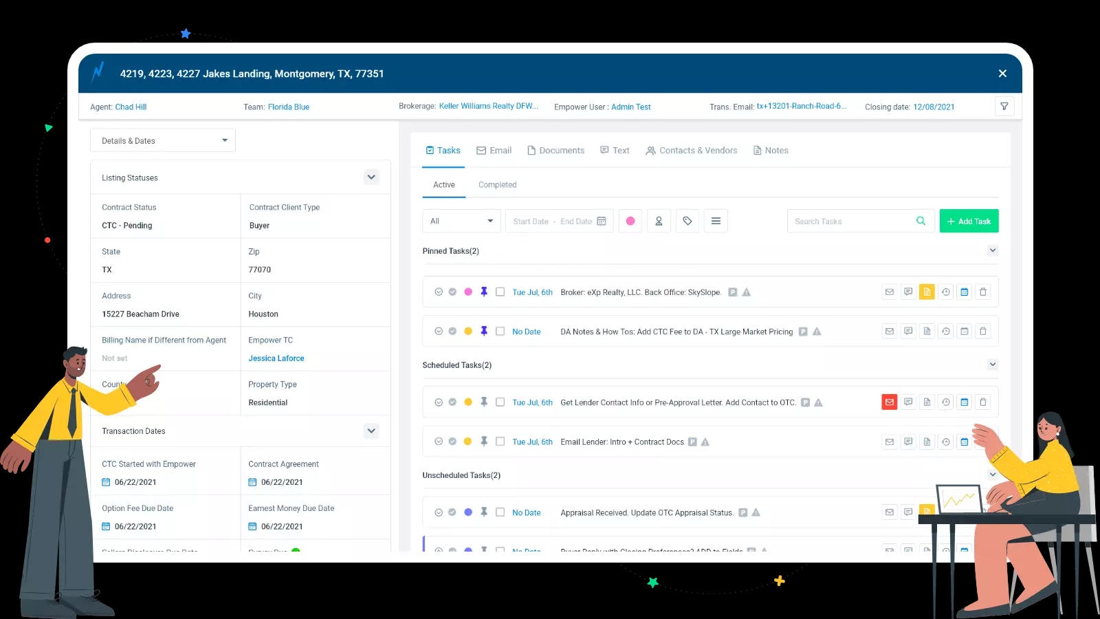Screen dimensions: 1100x619
Task: Check the Broker eXp Realty task checkbox
Action: pyautogui.click(x=500, y=292)
